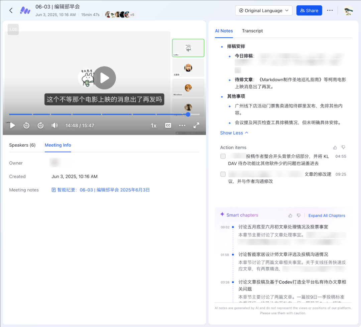361x327 pixels.
Task: Skip forward 15 seconds in the recording
Action: point(40,125)
